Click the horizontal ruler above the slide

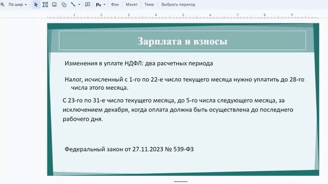[x=183, y=16]
